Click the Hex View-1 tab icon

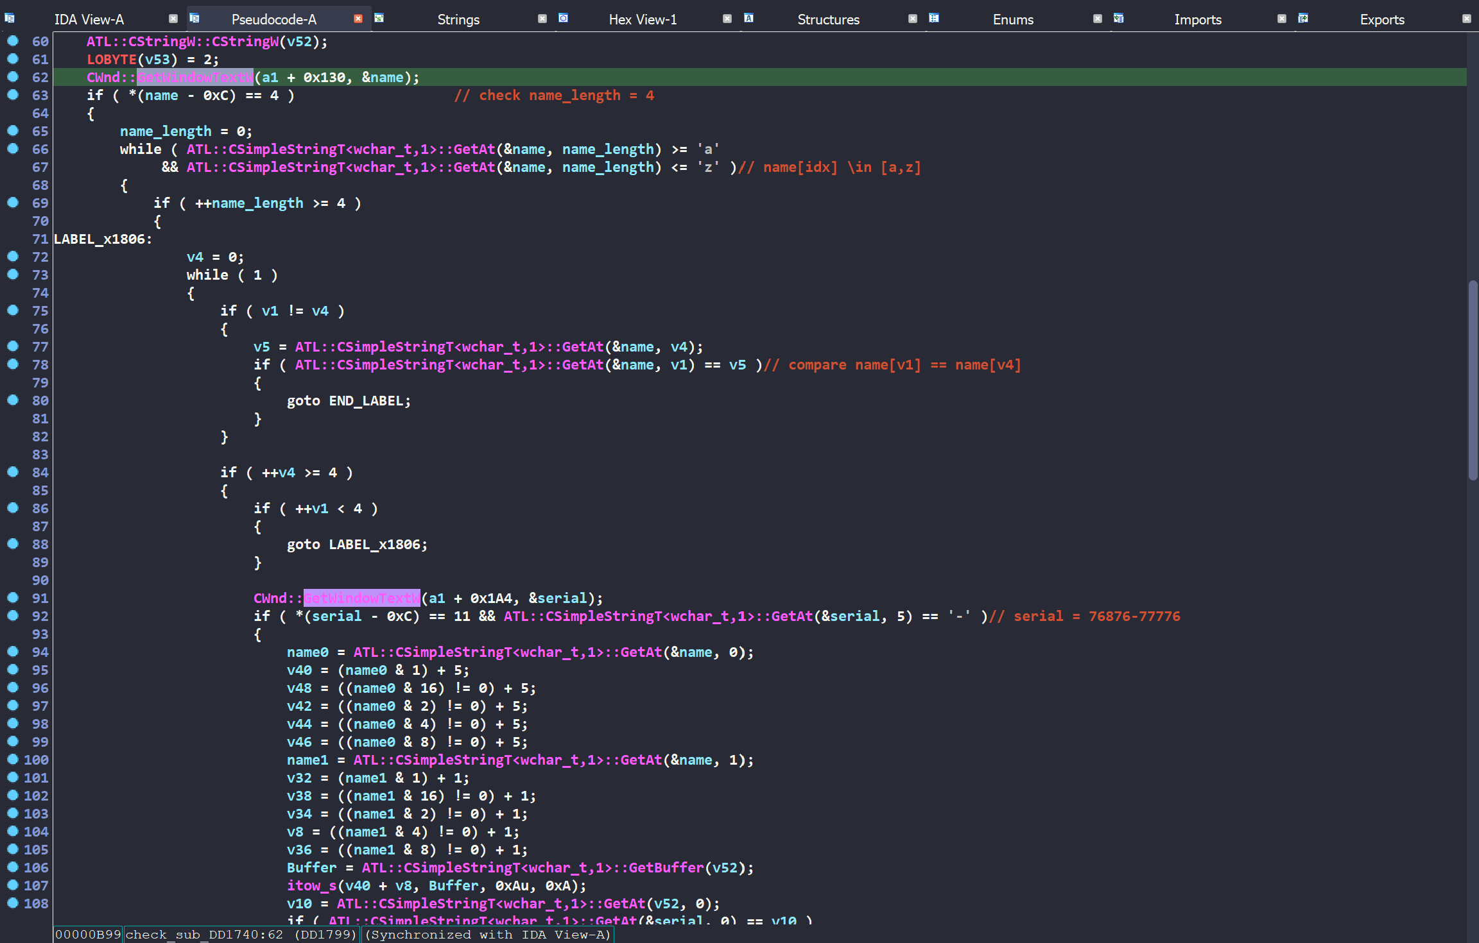(563, 18)
